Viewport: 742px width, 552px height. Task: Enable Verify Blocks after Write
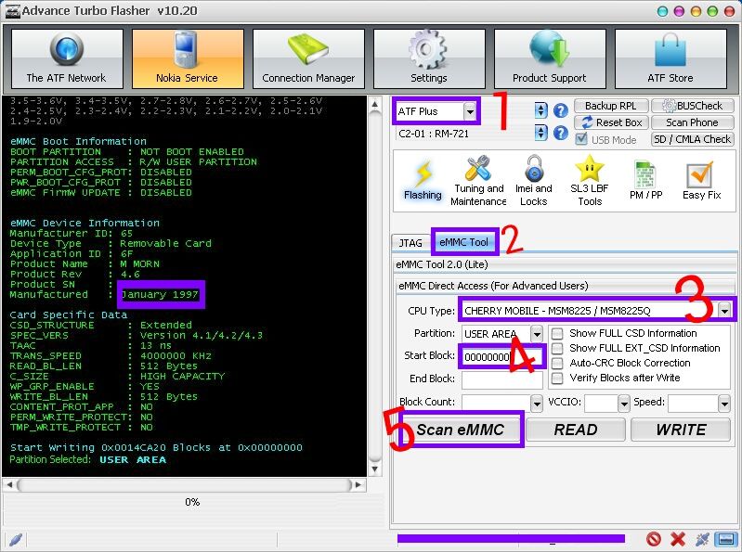[x=557, y=379]
